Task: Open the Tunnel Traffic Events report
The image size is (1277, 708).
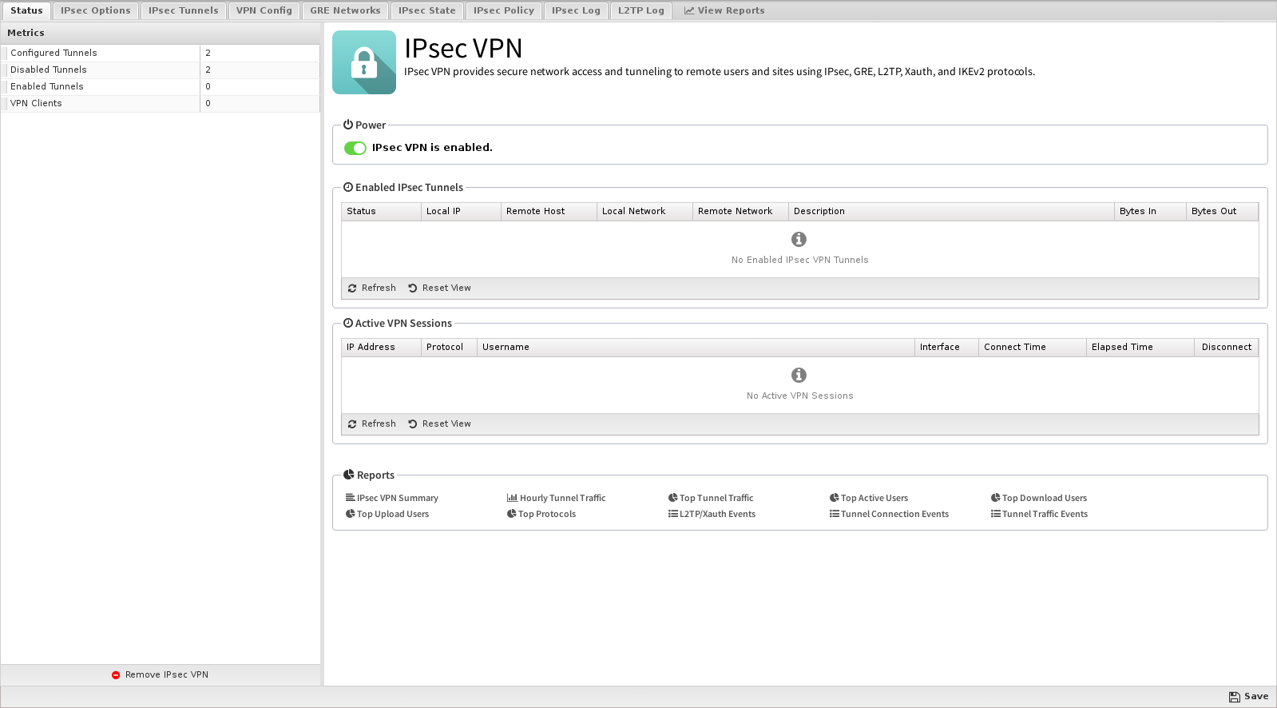Action: (x=1040, y=514)
